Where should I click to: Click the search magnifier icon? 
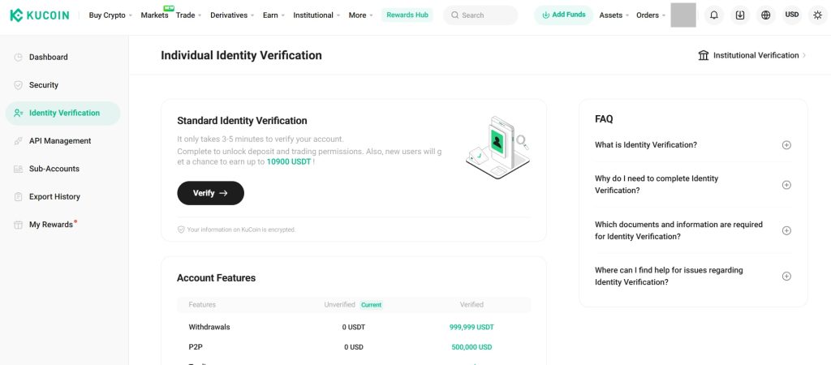pos(454,15)
